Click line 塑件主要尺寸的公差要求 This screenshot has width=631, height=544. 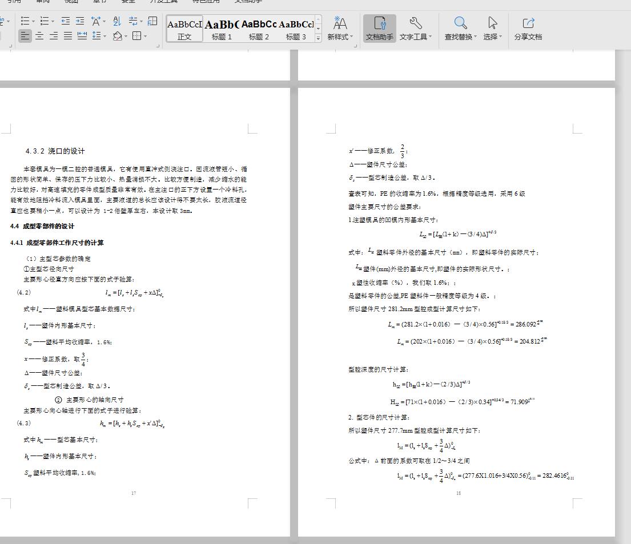click(x=385, y=207)
